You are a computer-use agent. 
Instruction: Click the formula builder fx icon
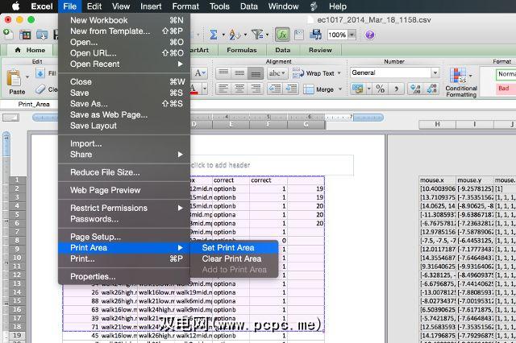283,35
